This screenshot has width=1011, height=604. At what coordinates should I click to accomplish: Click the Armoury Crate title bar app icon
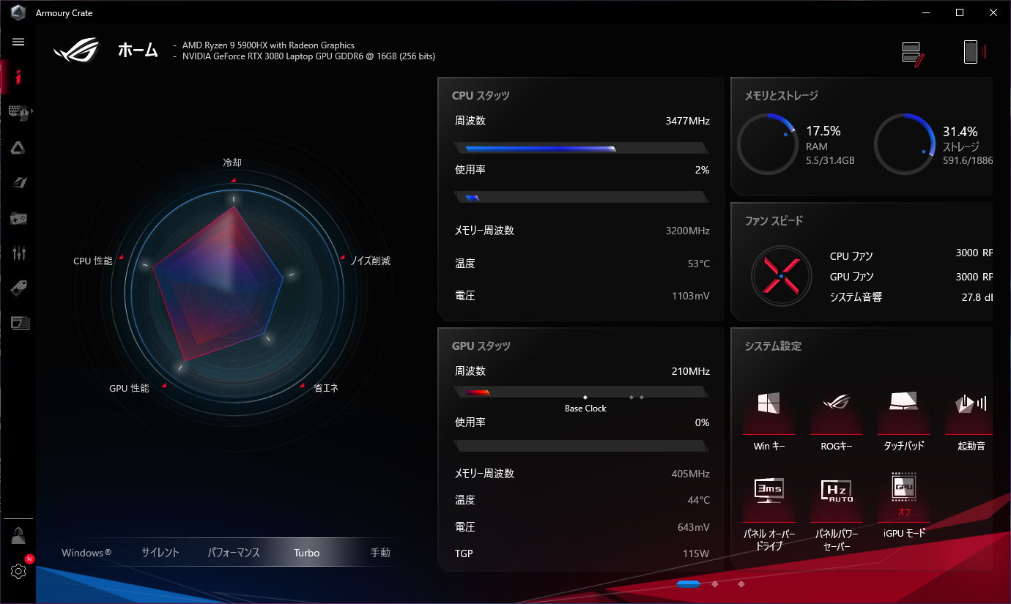coord(18,12)
